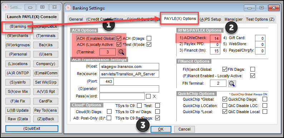Open the (B)anking settings button
The image size is (284, 138).
tap(18, 26)
